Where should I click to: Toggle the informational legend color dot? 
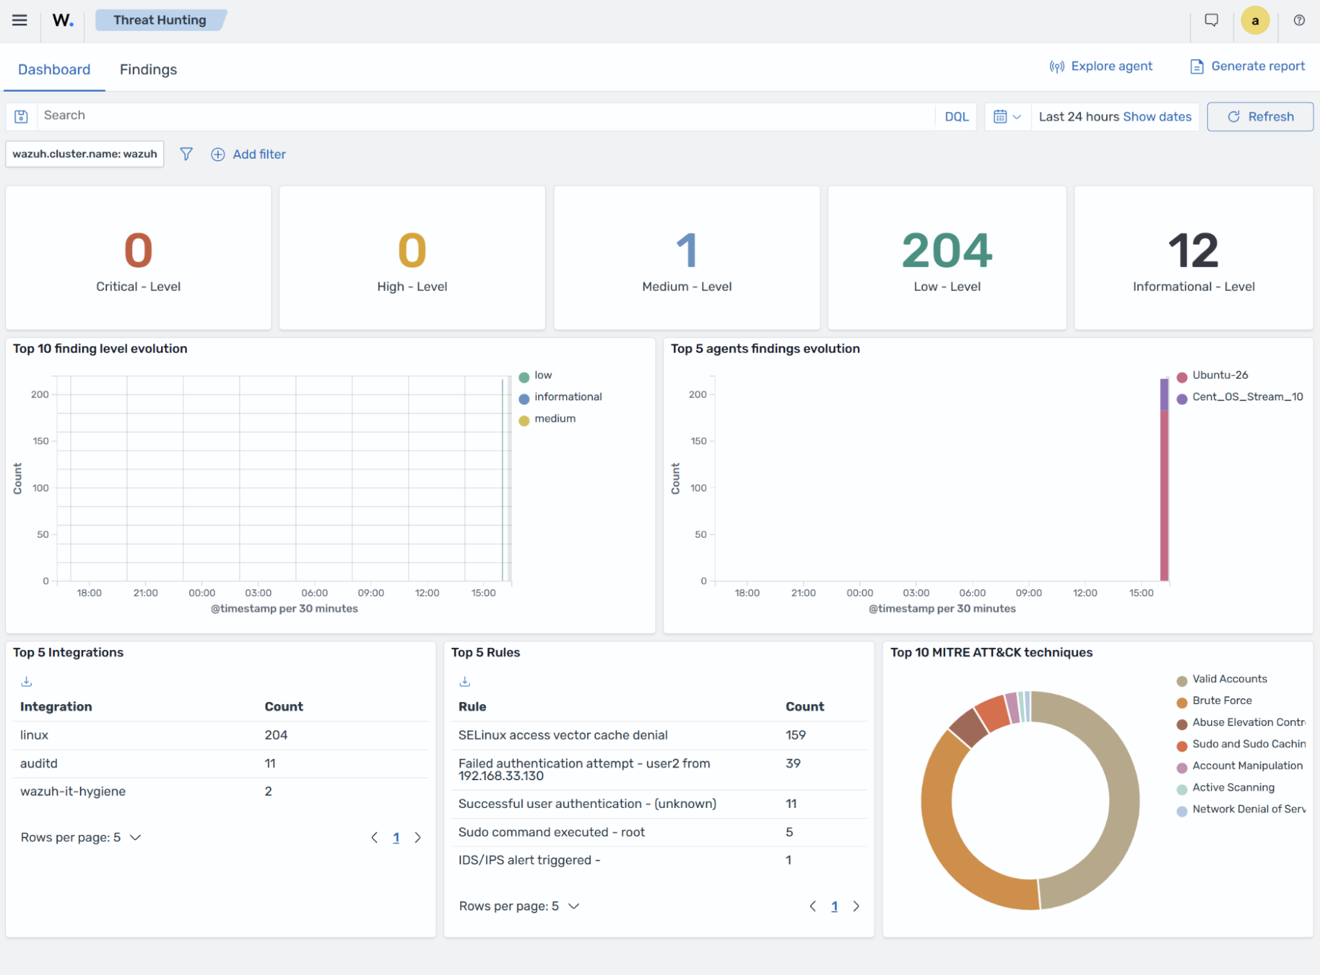524,399
